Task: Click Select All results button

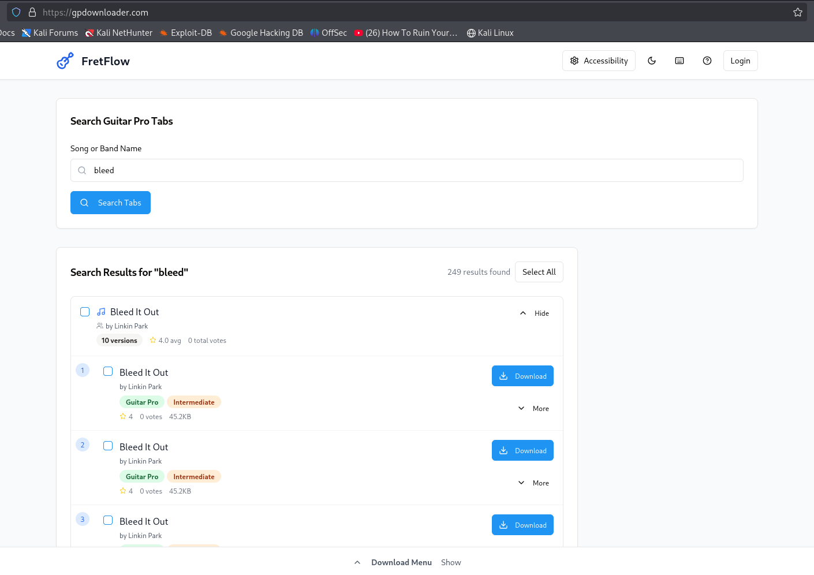Action: [539, 272]
